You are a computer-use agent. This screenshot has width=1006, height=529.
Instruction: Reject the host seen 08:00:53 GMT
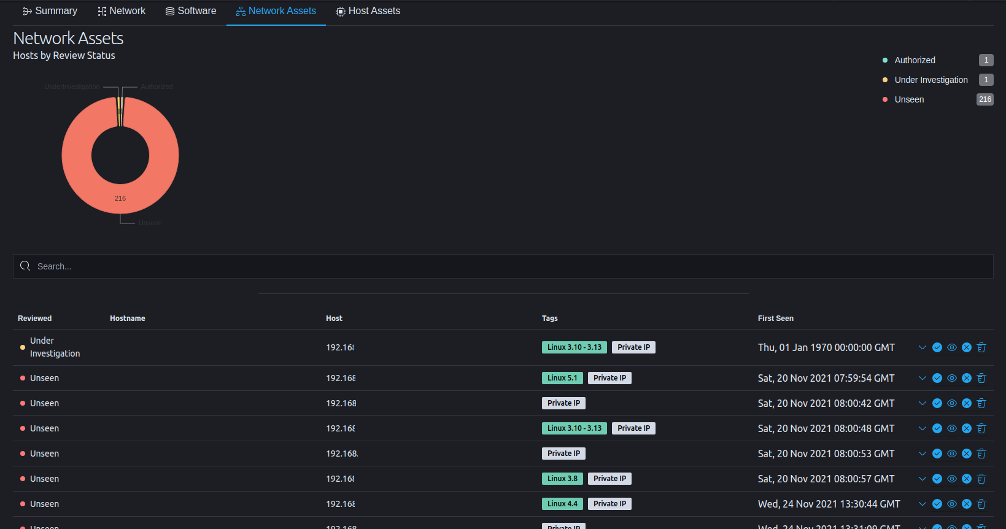click(x=967, y=454)
